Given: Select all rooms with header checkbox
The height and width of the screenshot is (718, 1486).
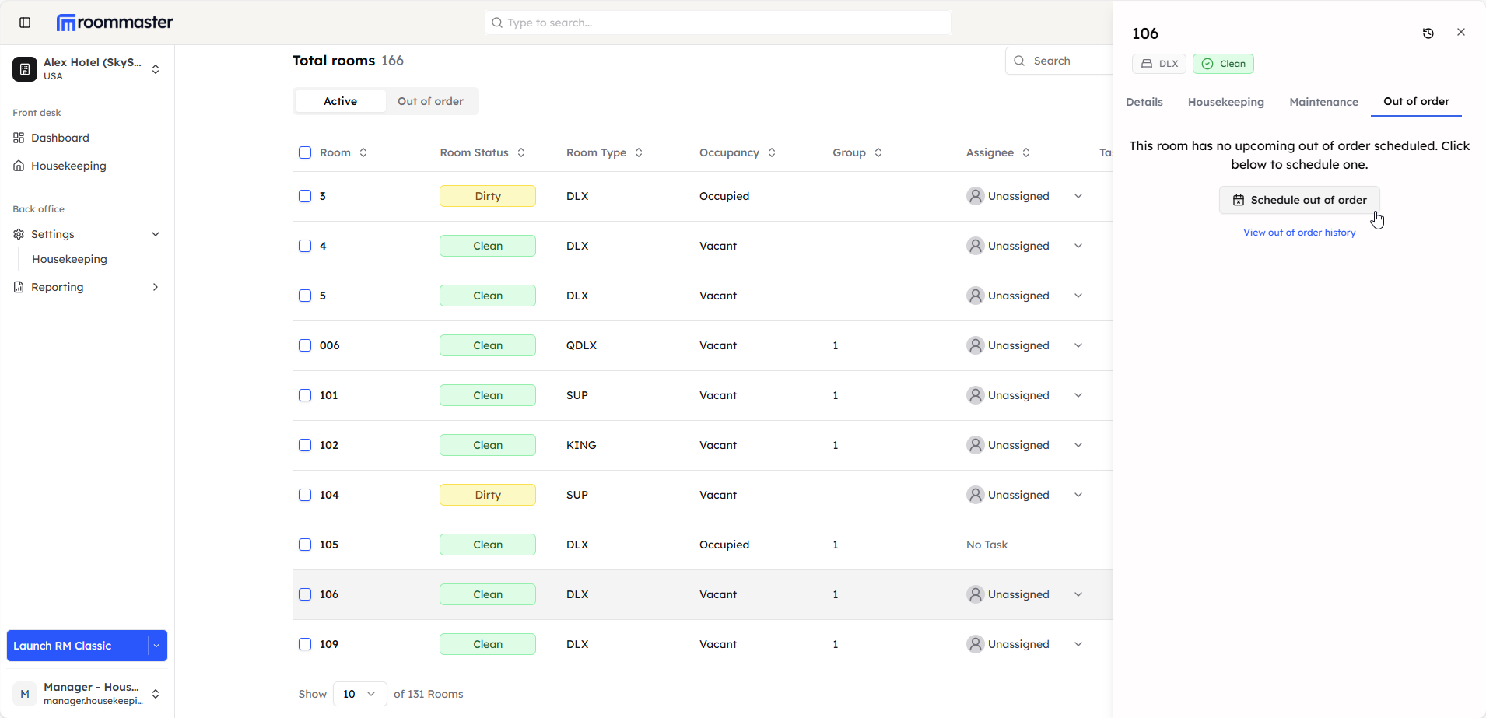Looking at the screenshot, I should [x=305, y=152].
